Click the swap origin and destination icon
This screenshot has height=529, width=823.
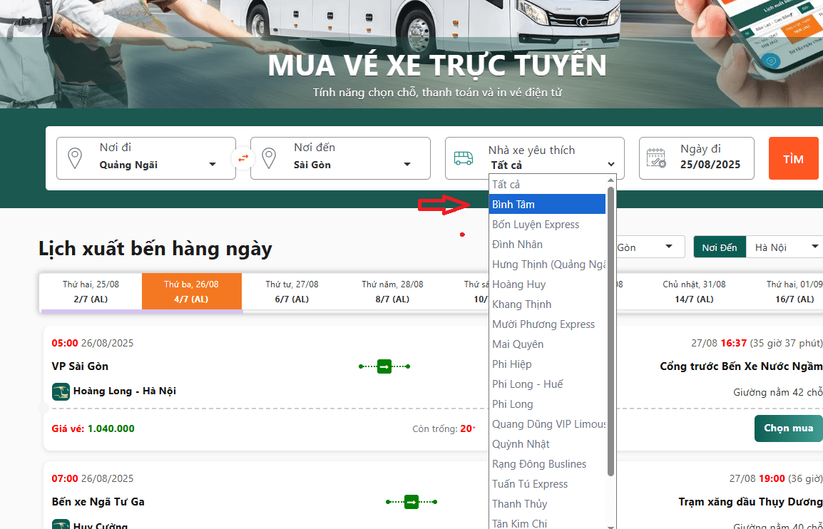[x=243, y=158]
